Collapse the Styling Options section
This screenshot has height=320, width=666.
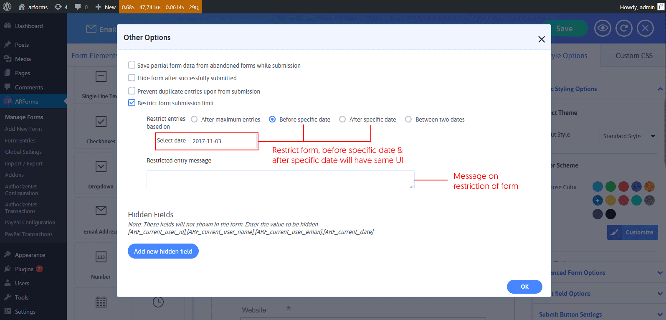[x=660, y=89]
